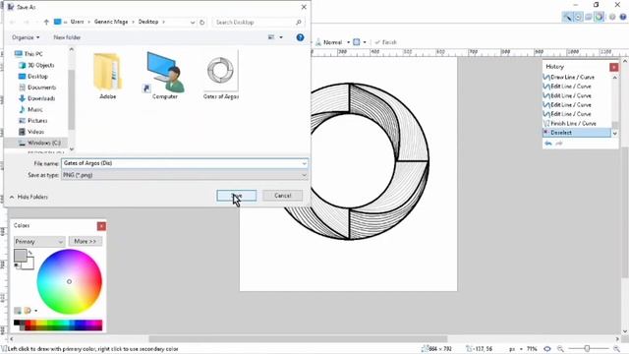Open Paint.NET help question-mark icon

click(x=623, y=17)
